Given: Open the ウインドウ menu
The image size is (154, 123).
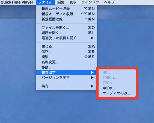Looking at the screenshot, I should click(90, 2).
